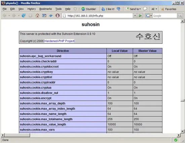Click the Back arrow button
The image size is (185, 143).
pos(5,15)
